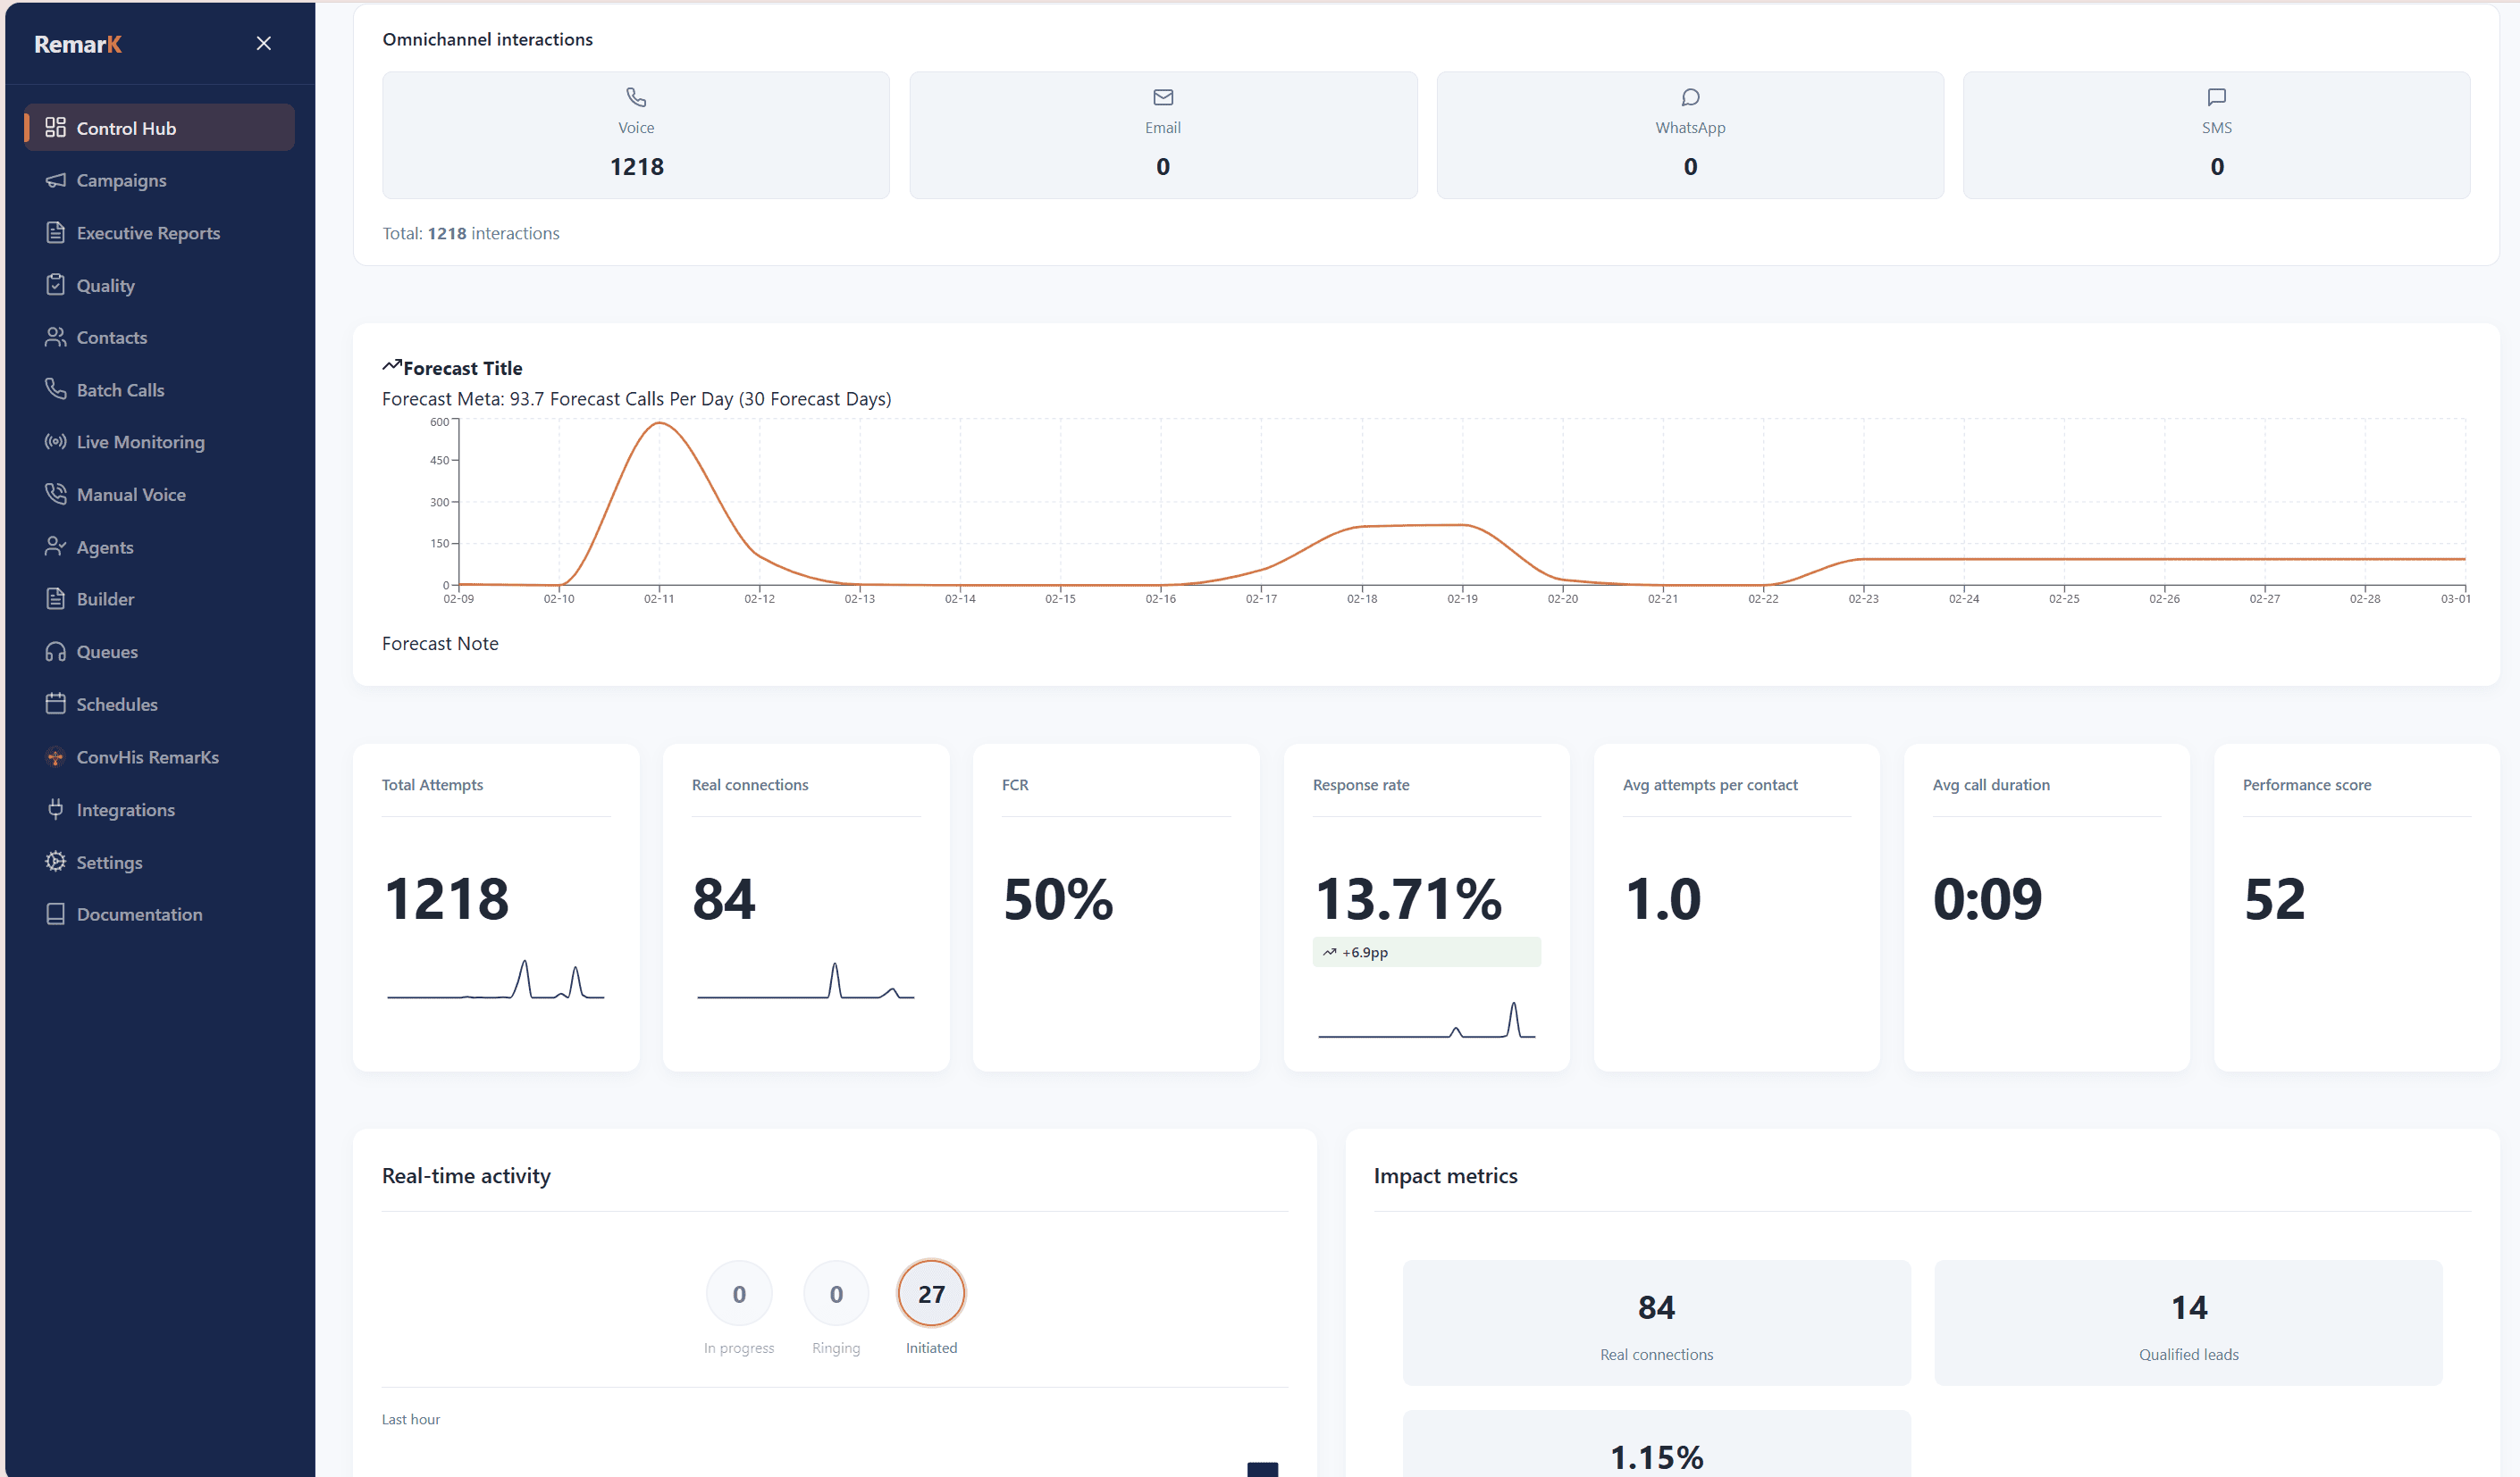Go to the Quality section
The height and width of the screenshot is (1477, 2520).
[x=105, y=286]
